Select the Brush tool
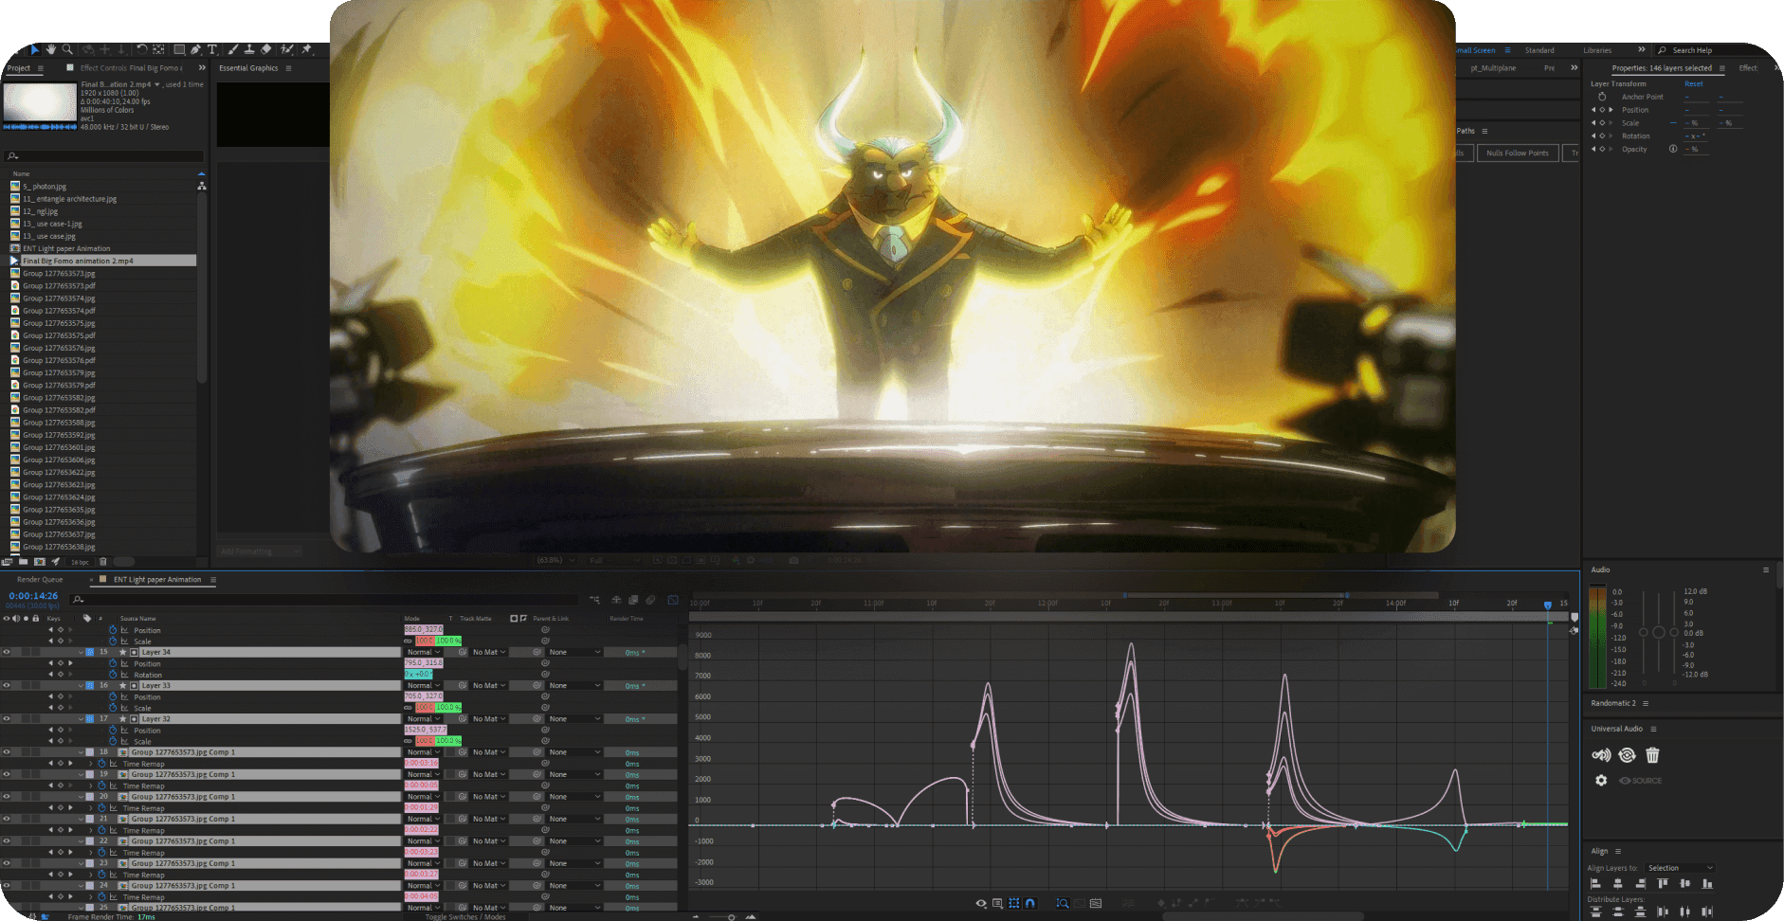Image resolution: width=1784 pixels, height=921 pixels. [232, 49]
